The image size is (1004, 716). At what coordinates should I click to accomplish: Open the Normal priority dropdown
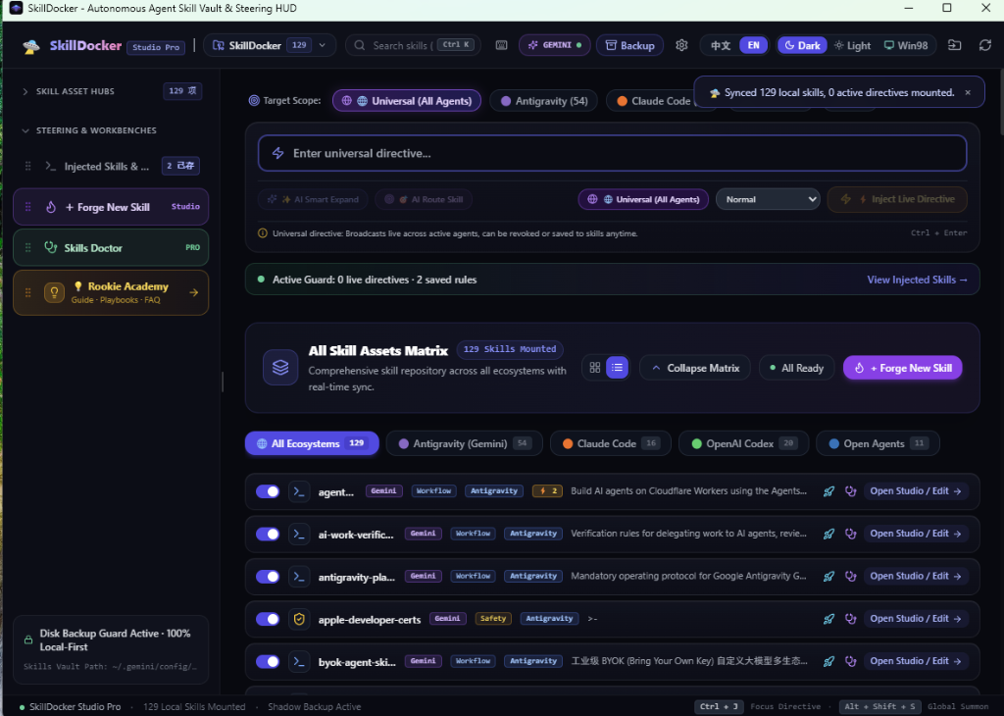pos(769,199)
